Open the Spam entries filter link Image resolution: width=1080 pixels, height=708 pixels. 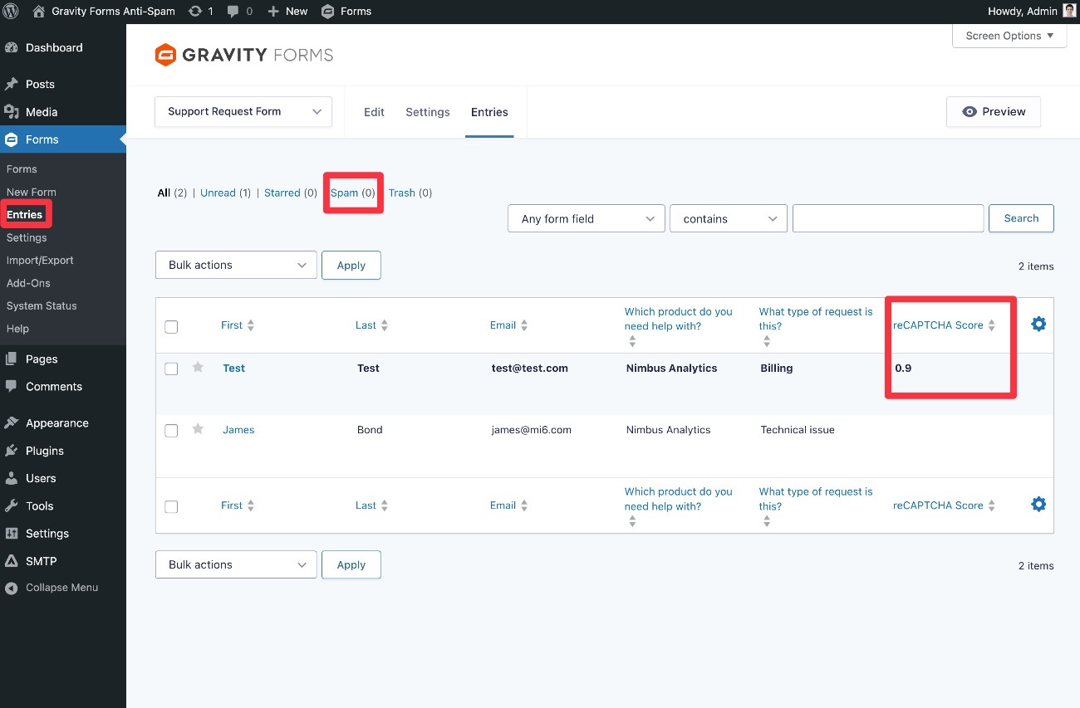[x=344, y=193]
